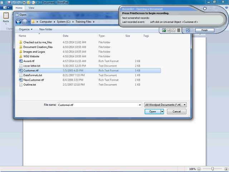Click the Redo icon in WordPad title bar
This screenshot has width=229, height=172.
(19, 3)
